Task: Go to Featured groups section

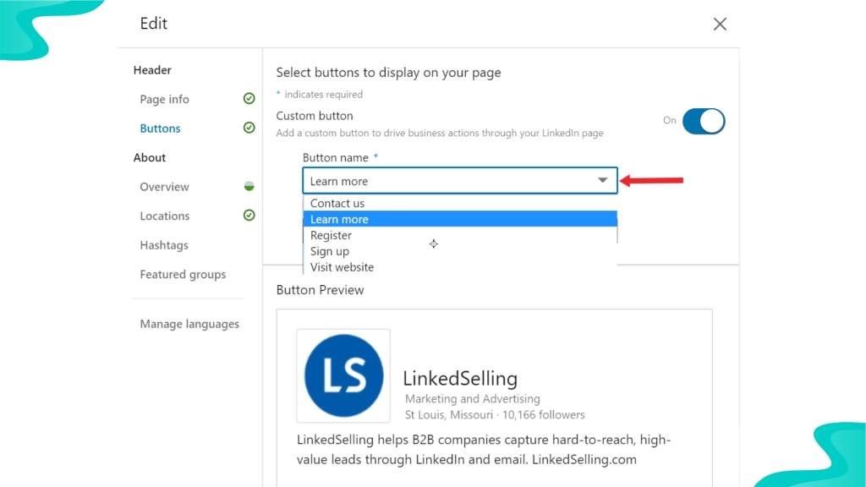Action: 183,275
